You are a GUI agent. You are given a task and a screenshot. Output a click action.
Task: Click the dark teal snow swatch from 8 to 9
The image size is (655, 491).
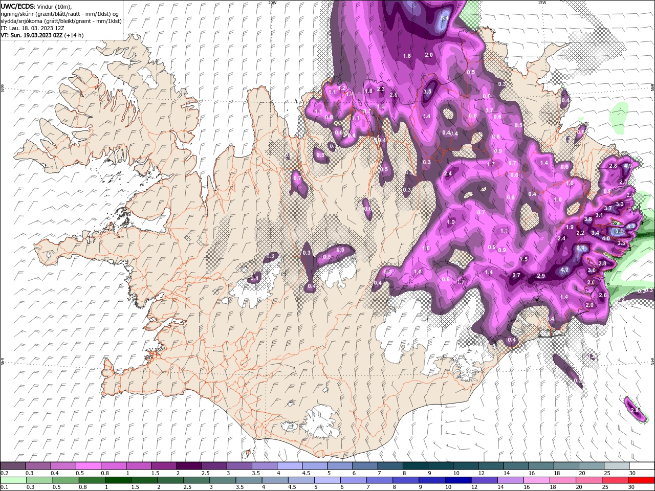click(414, 466)
